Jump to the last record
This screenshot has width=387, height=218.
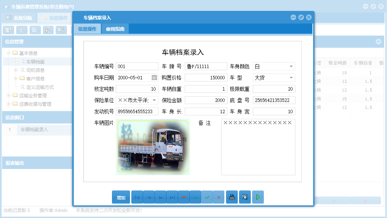[172, 197]
